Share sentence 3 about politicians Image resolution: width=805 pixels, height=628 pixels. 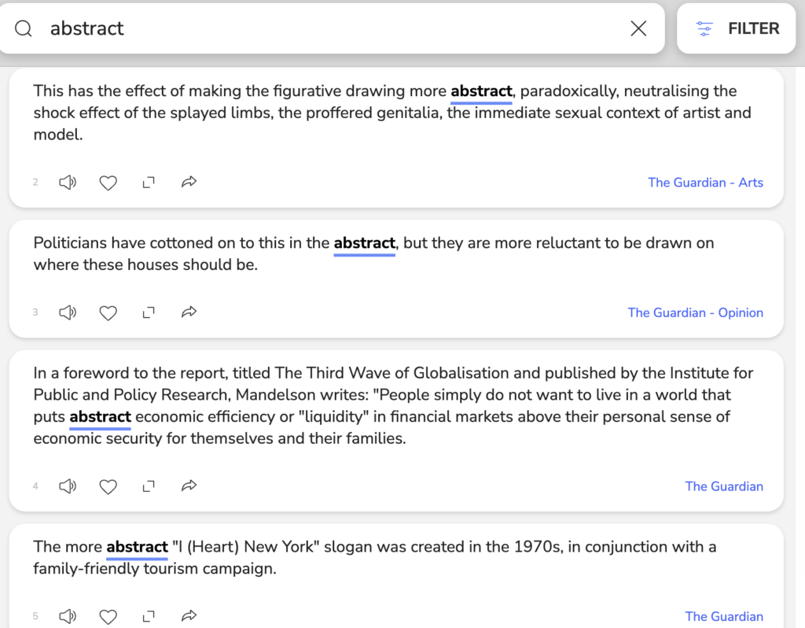[x=189, y=312]
